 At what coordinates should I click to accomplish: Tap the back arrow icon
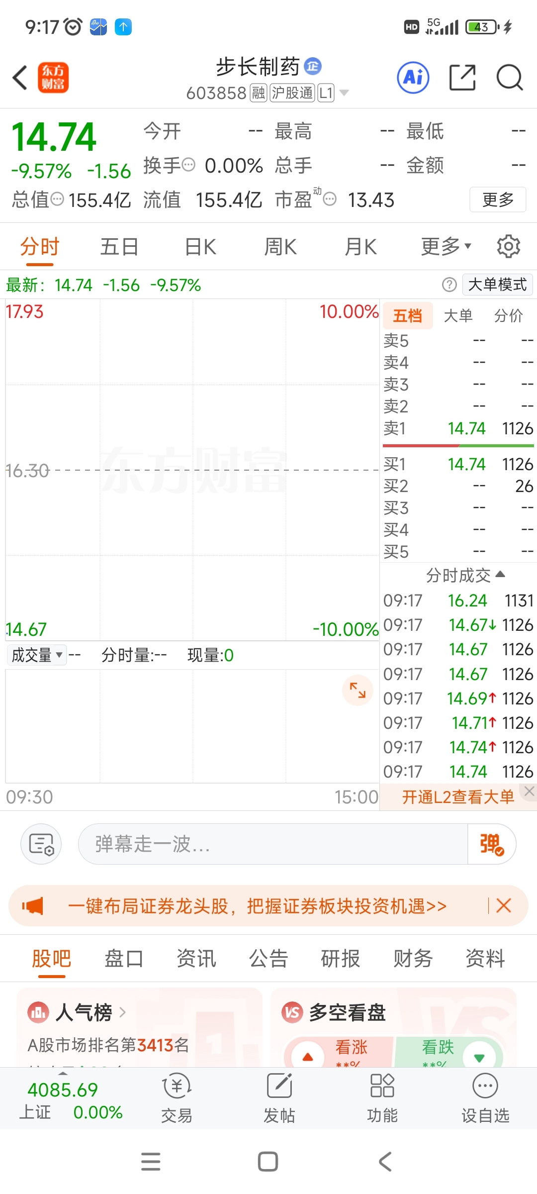[x=20, y=78]
